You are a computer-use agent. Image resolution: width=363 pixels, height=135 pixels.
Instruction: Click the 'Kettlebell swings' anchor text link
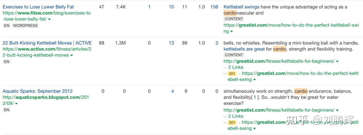click(241, 7)
